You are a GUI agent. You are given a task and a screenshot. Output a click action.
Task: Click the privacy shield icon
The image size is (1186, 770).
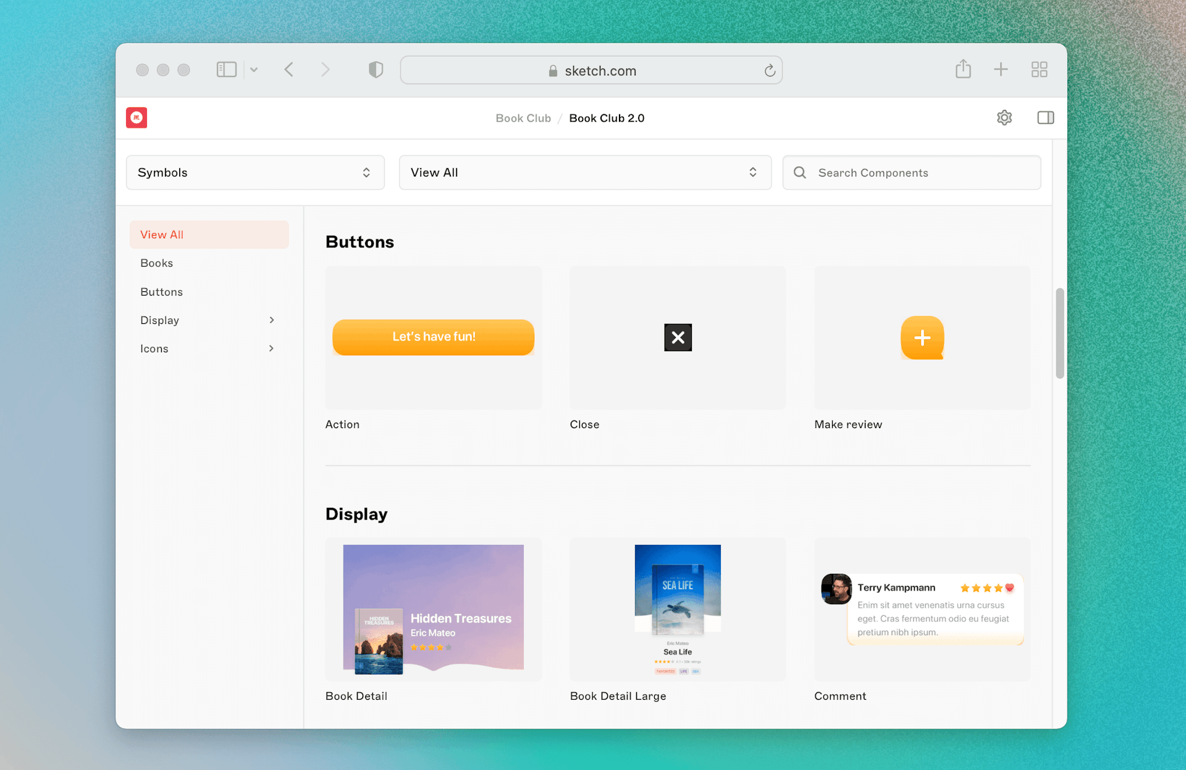pyautogui.click(x=376, y=70)
